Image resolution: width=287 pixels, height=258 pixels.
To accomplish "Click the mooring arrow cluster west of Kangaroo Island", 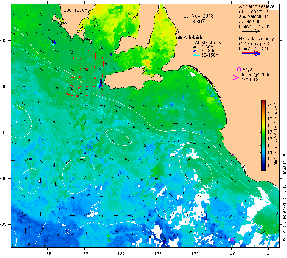I will 100,83.
